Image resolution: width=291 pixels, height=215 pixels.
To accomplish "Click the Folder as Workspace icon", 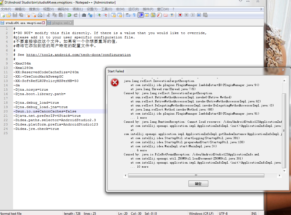I will [x=166, y=15].
